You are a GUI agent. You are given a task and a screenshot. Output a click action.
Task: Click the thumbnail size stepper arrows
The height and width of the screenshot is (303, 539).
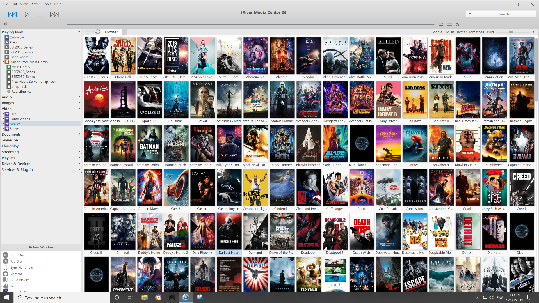(x=533, y=32)
